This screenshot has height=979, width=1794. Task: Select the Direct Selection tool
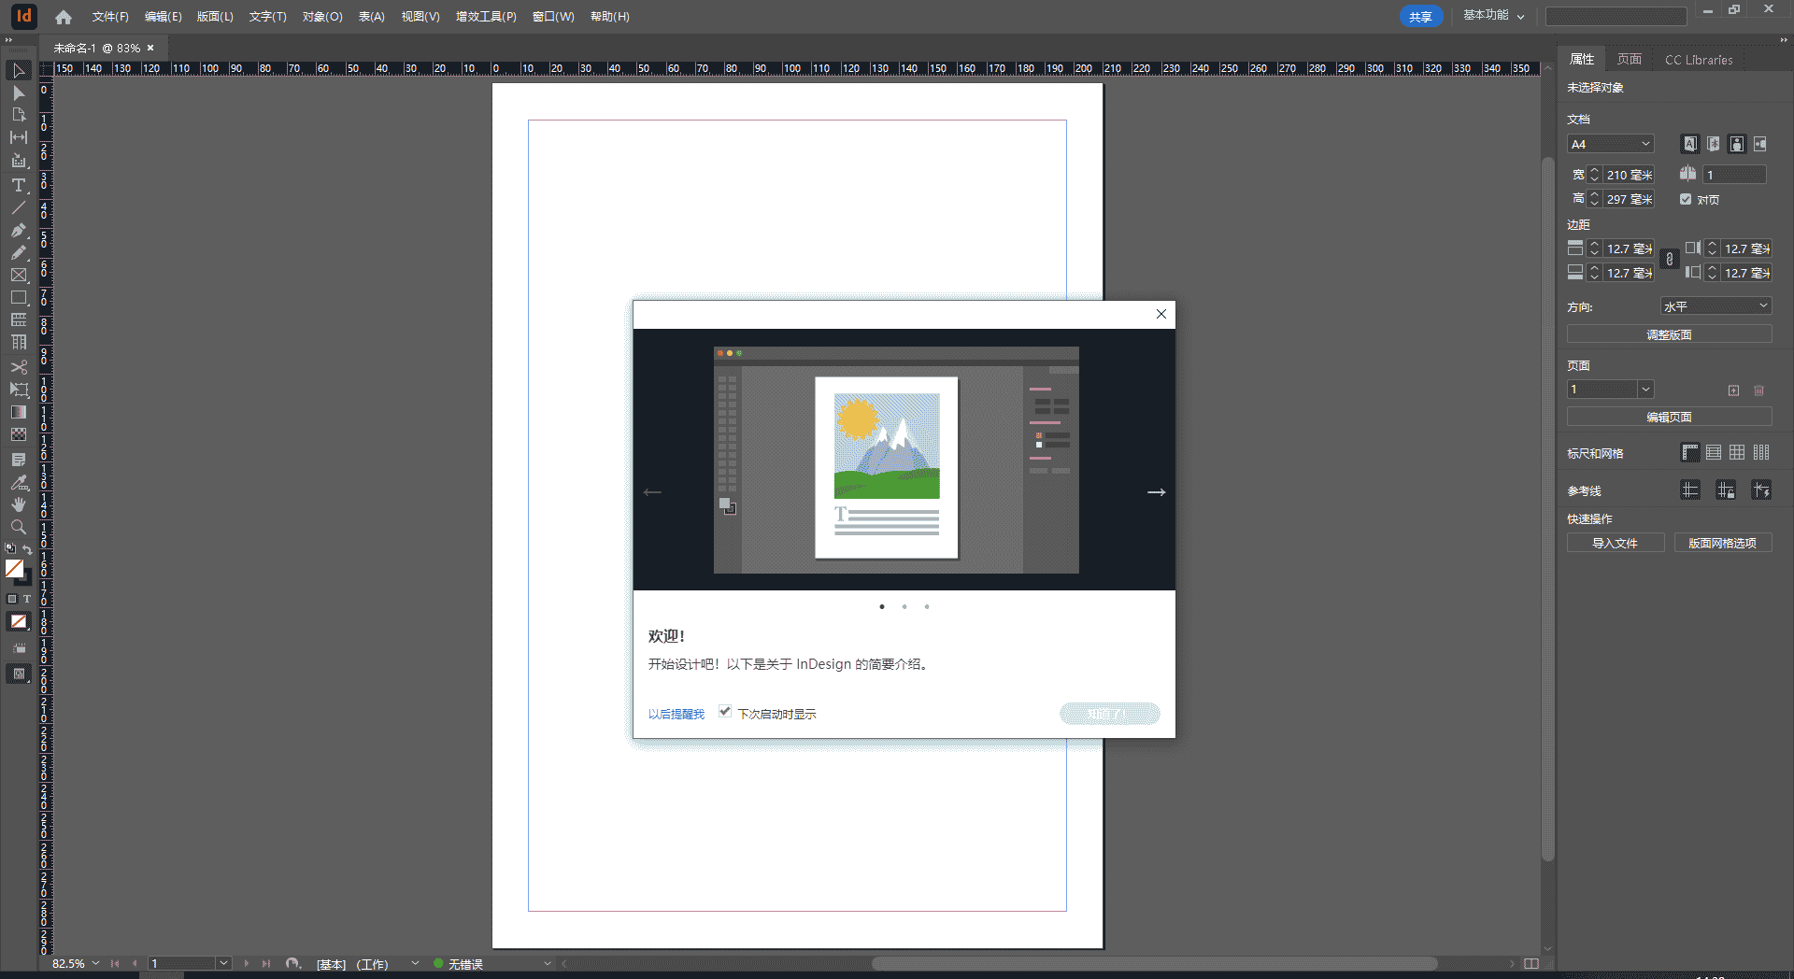[x=18, y=93]
